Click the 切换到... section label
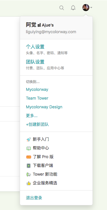Screen dimensions: 107x210 click(x=33, y=82)
